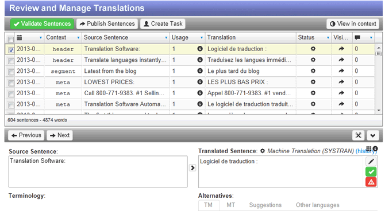Open the date column filter dropdown arrow
Viewport: 385px width, 211px height.
[x=41, y=38]
